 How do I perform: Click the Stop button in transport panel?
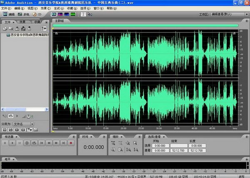[x=5, y=143]
